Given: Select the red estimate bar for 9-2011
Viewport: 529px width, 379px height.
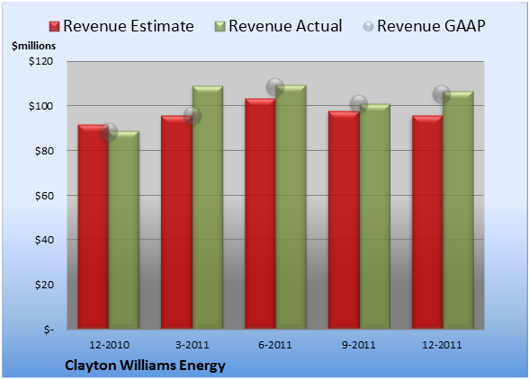Looking at the screenshot, I should click(344, 220).
